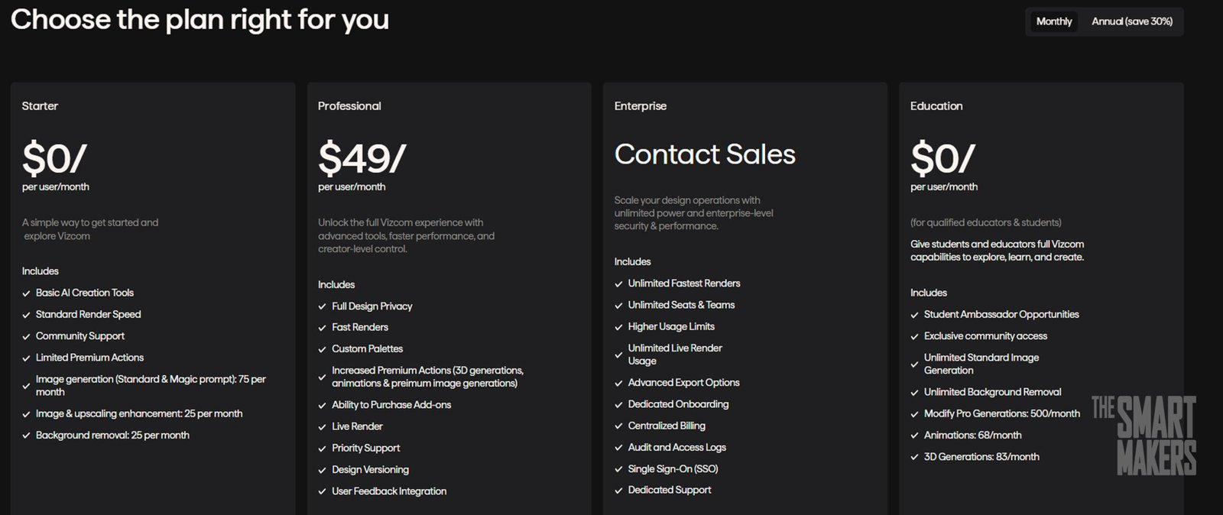The height and width of the screenshot is (515, 1223).
Task: Click Contact Sales for Enterprise
Action: (x=705, y=154)
